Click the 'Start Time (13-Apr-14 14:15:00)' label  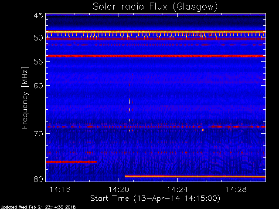point(155,198)
